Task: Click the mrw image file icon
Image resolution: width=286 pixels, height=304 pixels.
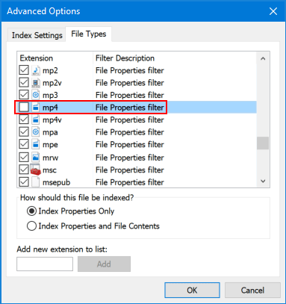Action: (36, 158)
